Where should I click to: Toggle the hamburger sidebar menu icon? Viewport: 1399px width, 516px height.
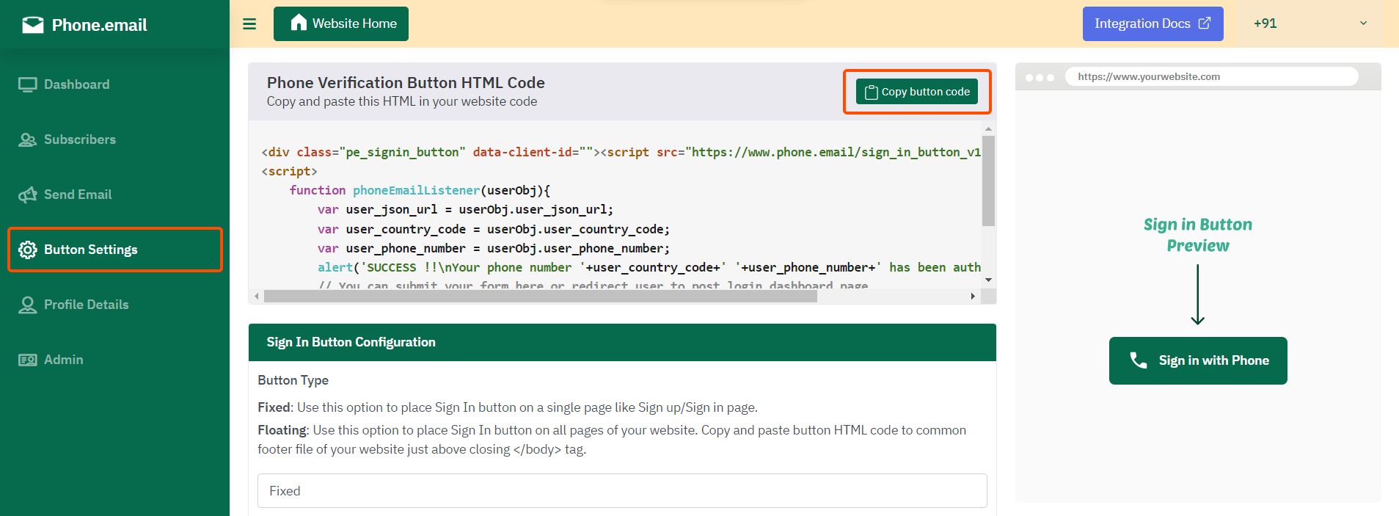pos(249,24)
